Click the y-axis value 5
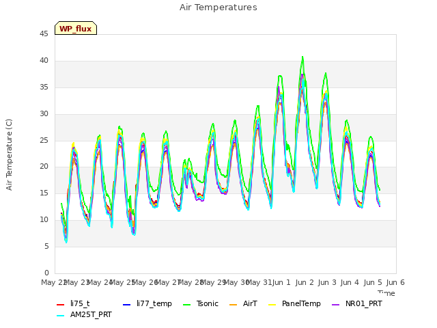The height and width of the screenshot is (328, 437). [x=46, y=246]
